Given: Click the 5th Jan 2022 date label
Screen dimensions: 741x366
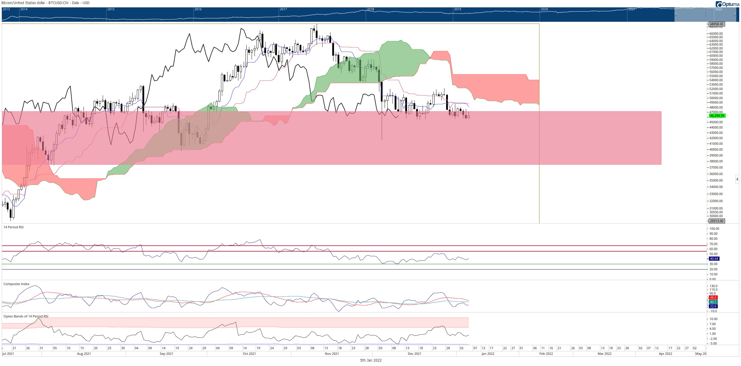Looking at the screenshot, I should coord(371,360).
